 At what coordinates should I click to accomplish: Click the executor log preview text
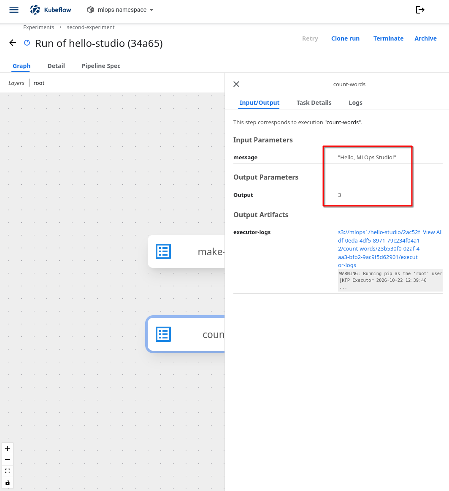[390, 280]
